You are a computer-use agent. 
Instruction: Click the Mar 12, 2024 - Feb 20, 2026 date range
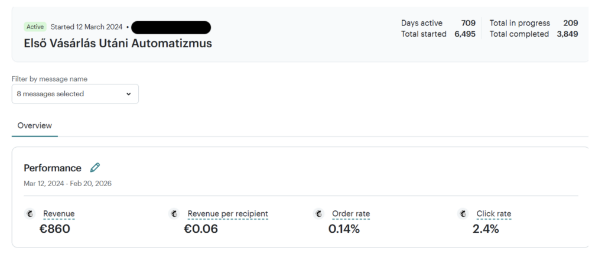[67, 184]
